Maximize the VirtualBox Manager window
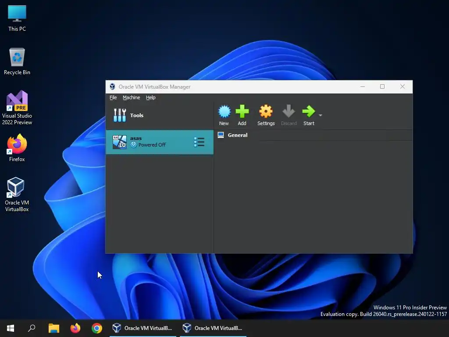Viewport: 449px width, 337px height. tap(382, 86)
